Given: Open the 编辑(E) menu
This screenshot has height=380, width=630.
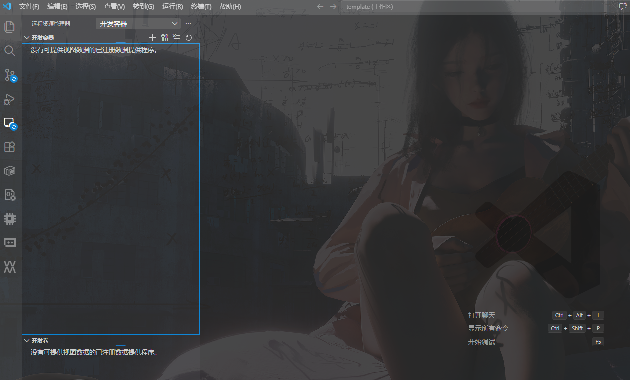Looking at the screenshot, I should point(57,7).
